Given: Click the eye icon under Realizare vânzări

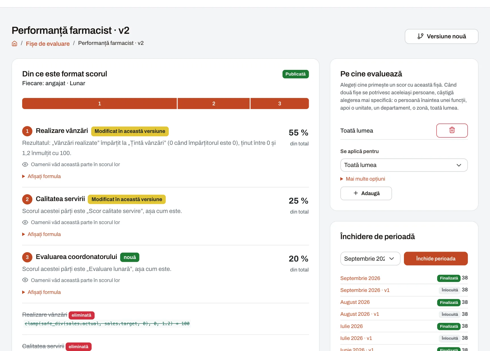Looking at the screenshot, I should (25, 164).
